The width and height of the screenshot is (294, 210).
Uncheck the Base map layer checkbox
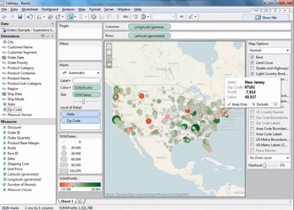coord(252,57)
